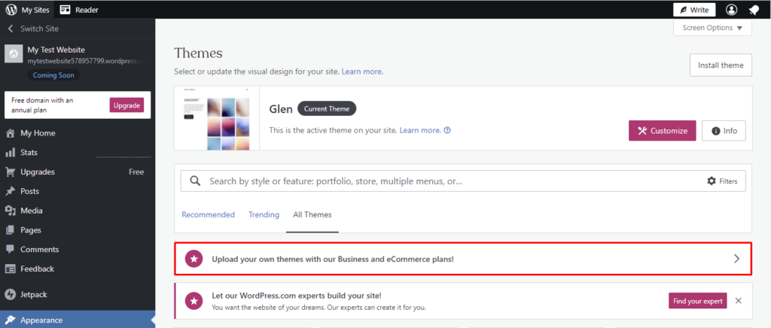
Task: Switch to the Trending tab
Action: pyautogui.click(x=264, y=214)
